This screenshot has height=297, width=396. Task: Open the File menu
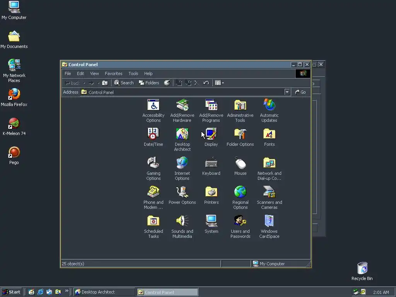pos(68,73)
